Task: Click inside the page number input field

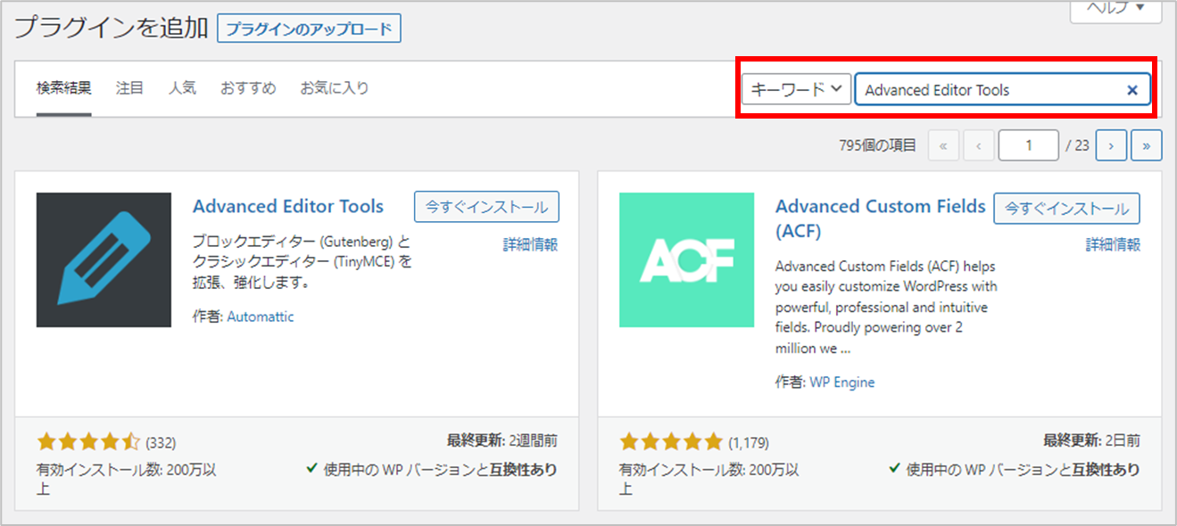Action: 1028,144
